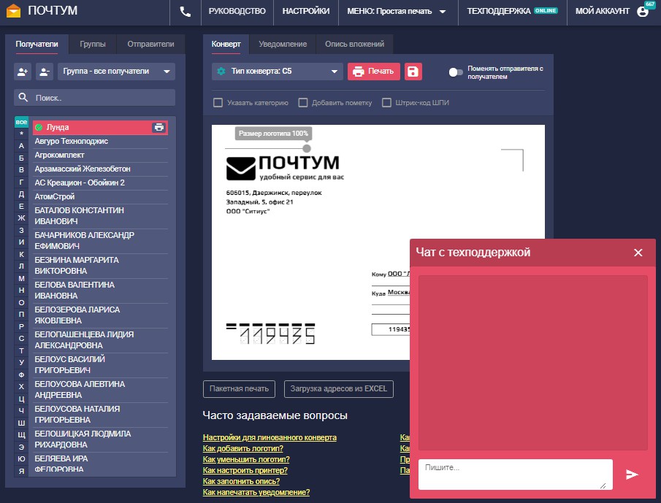The height and width of the screenshot is (503, 661).
Task: Click Загрузка адресов из EXCEL button
Action: [x=338, y=389]
